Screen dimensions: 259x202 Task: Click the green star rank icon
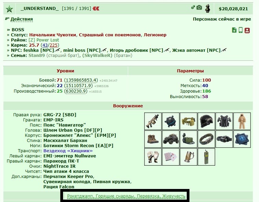pyautogui.click(x=9, y=9)
